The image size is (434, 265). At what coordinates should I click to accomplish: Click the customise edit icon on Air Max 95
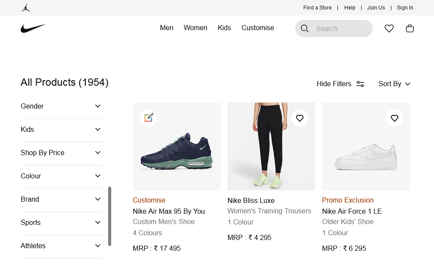149,118
